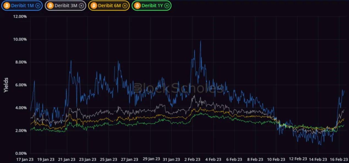The image size is (349, 163).
Task: Click the 6 Feb 23 date label
Action: pyautogui.click(x=235, y=159)
